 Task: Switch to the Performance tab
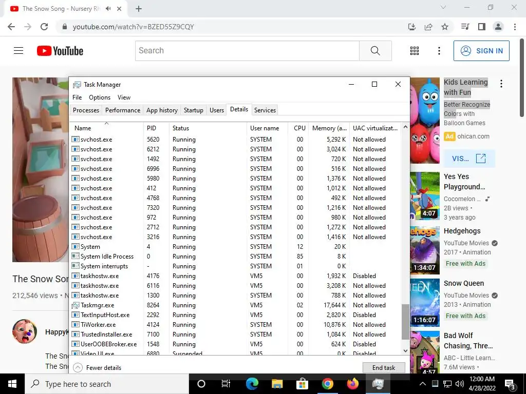tap(123, 110)
